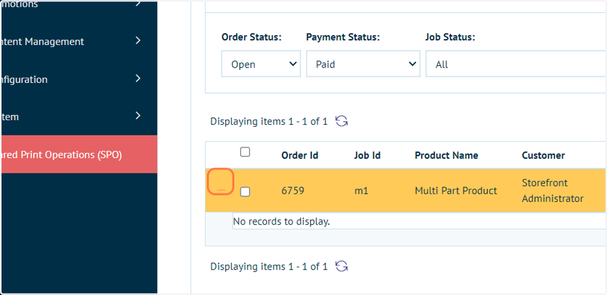Expand the Content Management chevron
Viewport: 607px width, 295px height.
click(x=138, y=40)
